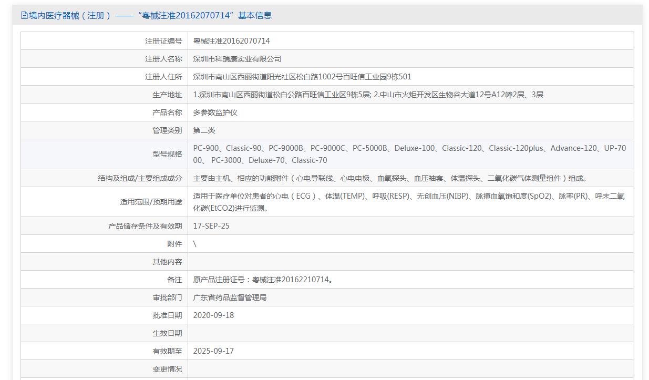Select approving department '广东省药品监督管理局'
The height and width of the screenshot is (380, 649).
coord(230,297)
